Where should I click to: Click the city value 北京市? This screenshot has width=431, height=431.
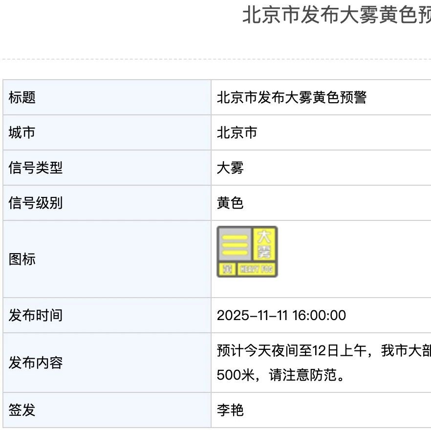coord(237,132)
